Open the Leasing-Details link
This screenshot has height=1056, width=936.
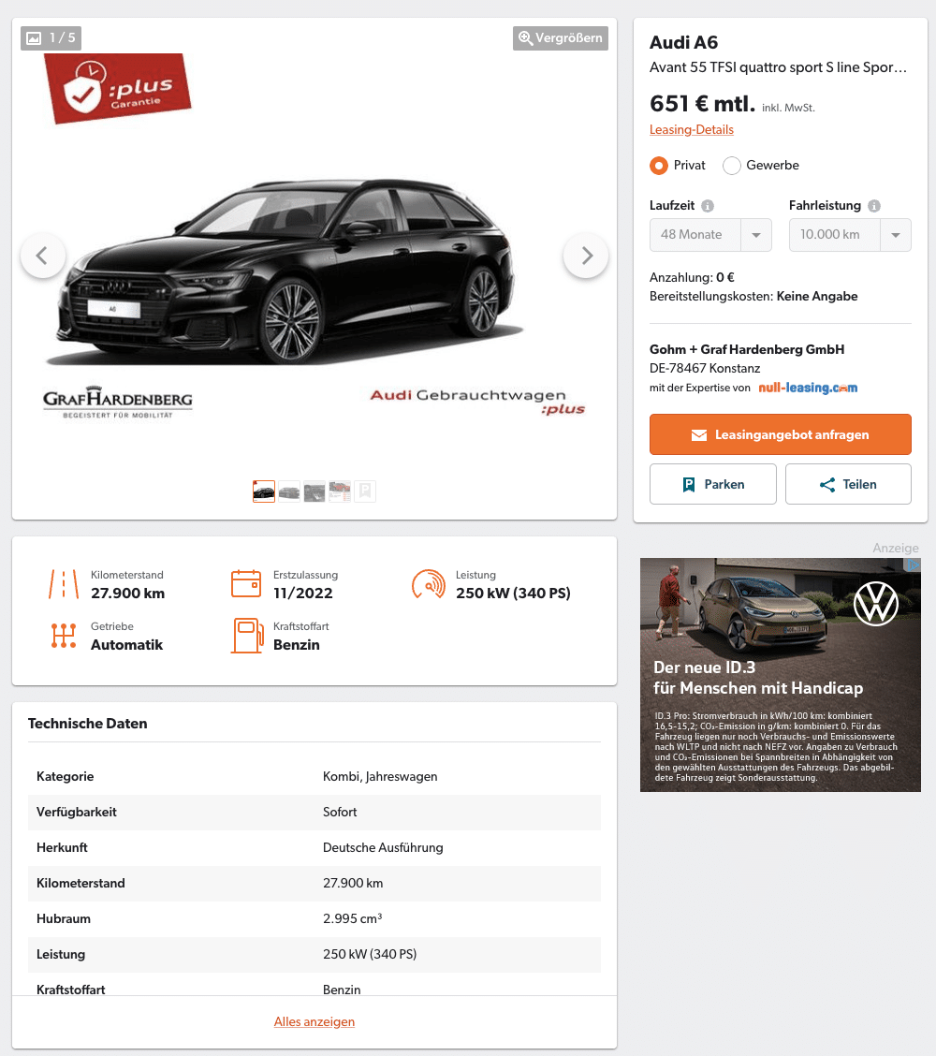pyautogui.click(x=692, y=130)
